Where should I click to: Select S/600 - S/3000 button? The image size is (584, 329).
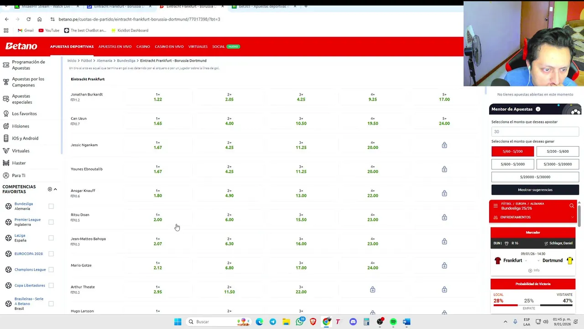[x=512, y=164]
